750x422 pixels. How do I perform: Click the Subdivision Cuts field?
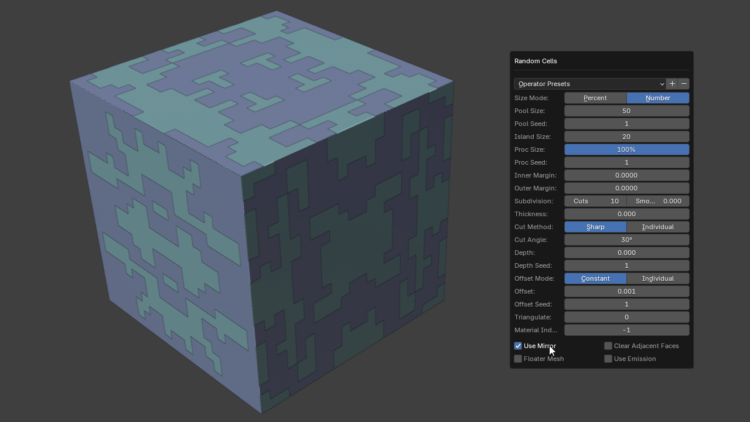[595, 201]
